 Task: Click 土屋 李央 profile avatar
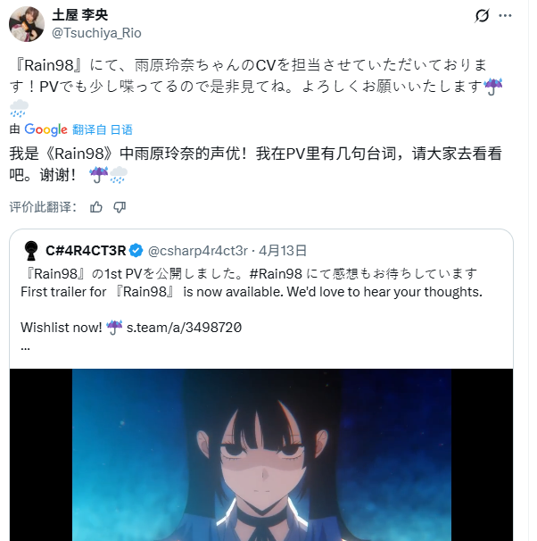pos(27,24)
